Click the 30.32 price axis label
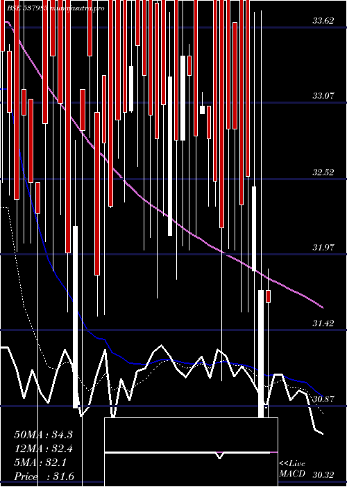This screenshot has width=347, height=487. [323, 475]
